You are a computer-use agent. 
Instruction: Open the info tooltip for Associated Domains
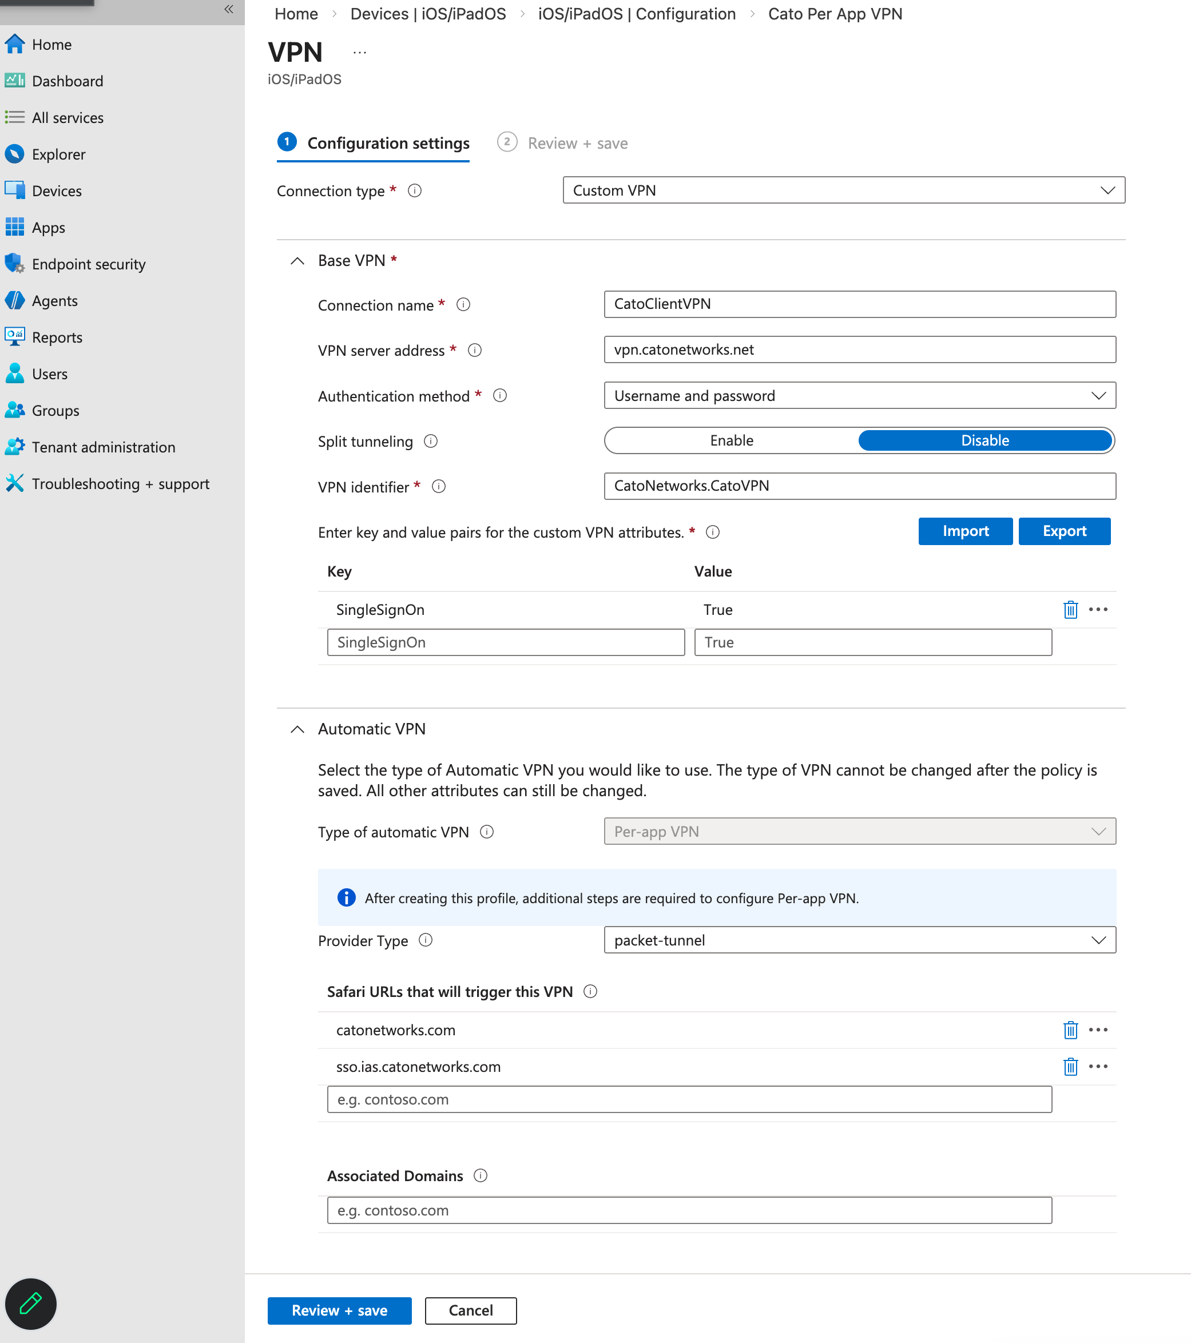(x=481, y=1175)
